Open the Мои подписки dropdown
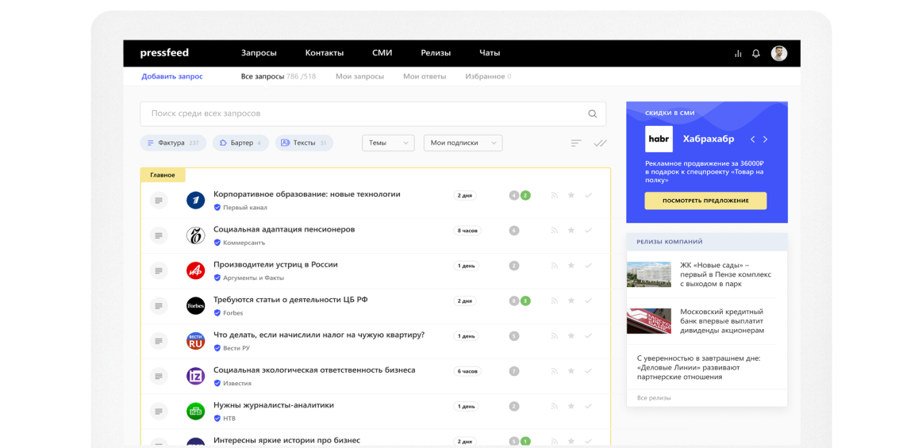The height and width of the screenshot is (448, 922). 463,143
